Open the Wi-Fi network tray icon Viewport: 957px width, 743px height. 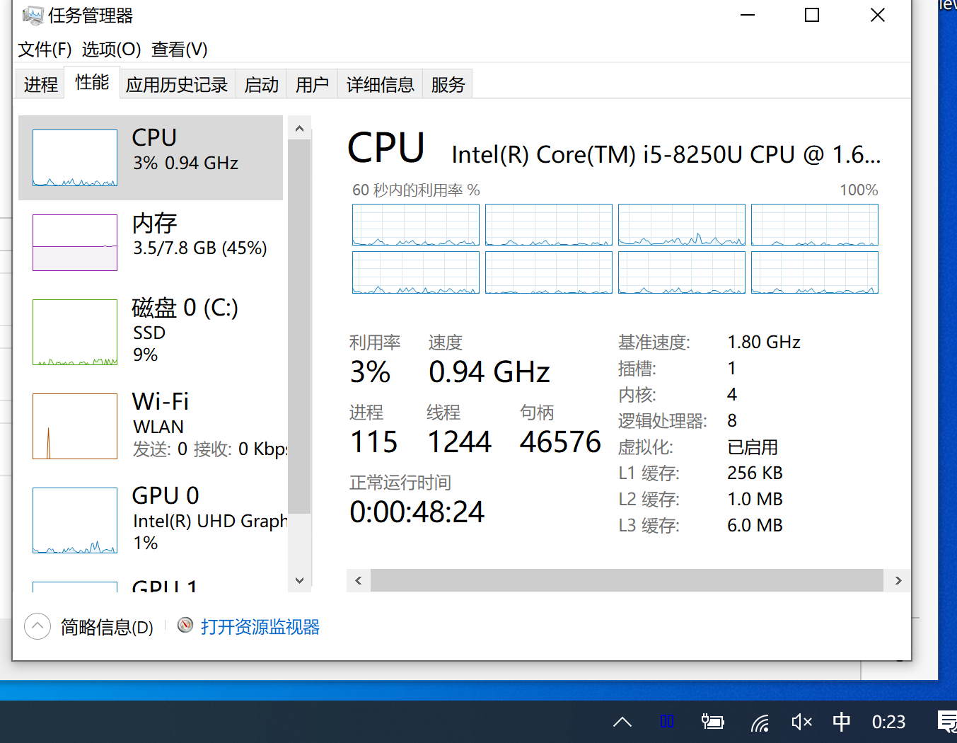[x=760, y=722]
